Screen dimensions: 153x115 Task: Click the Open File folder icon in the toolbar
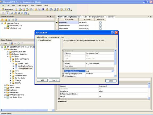(36, 9)
